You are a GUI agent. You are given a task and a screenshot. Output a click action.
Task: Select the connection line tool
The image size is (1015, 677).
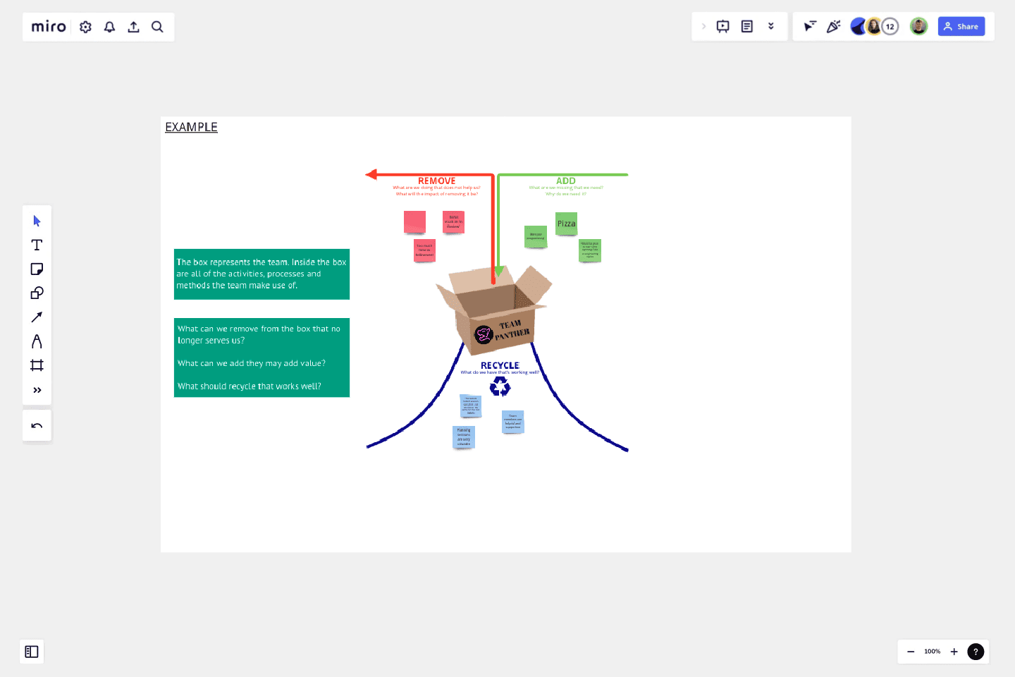tap(37, 317)
